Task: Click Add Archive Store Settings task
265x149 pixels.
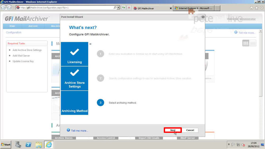Action: pos(27,50)
